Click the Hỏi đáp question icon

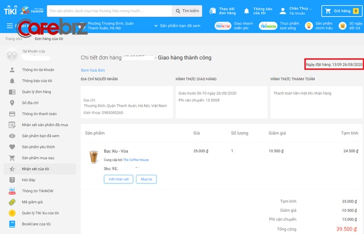[x=12, y=180]
